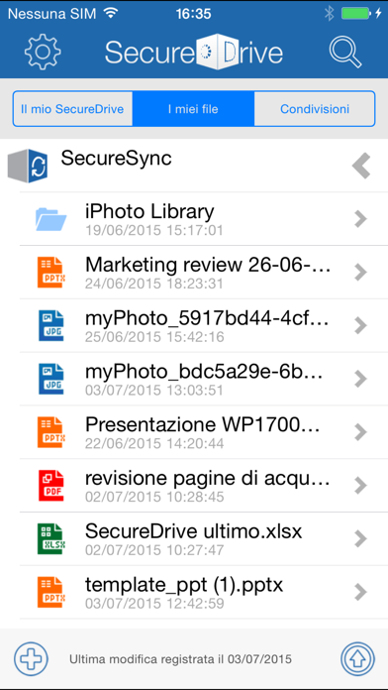
Task: Tap the green XLSX file icon
Action: 50,538
